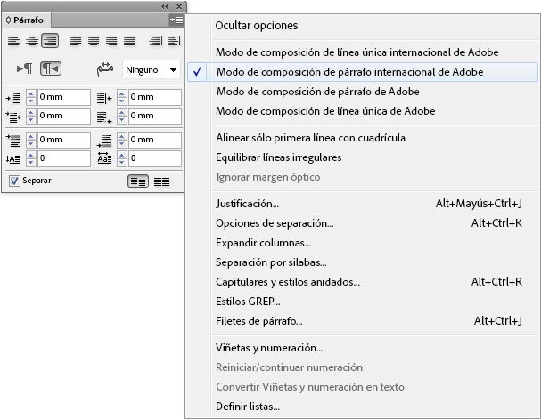This screenshot has width=541, height=419.
Task: Click the drop cap lines stepper arrows
Action: pyautogui.click(x=30, y=158)
